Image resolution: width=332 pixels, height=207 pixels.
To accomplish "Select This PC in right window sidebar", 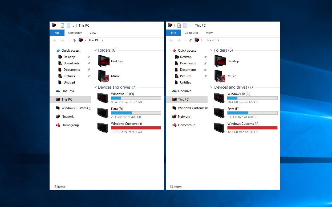I will coord(187,100).
